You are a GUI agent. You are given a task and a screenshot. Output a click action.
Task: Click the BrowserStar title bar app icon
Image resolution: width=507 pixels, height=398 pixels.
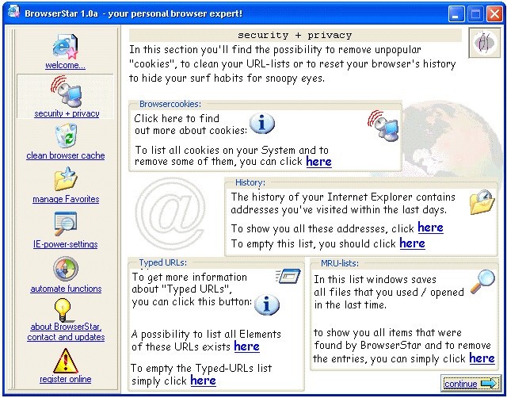(x=13, y=13)
